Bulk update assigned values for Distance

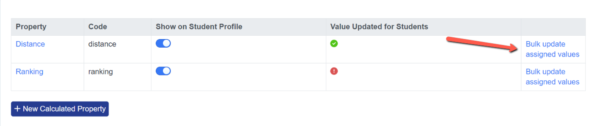click(552, 49)
